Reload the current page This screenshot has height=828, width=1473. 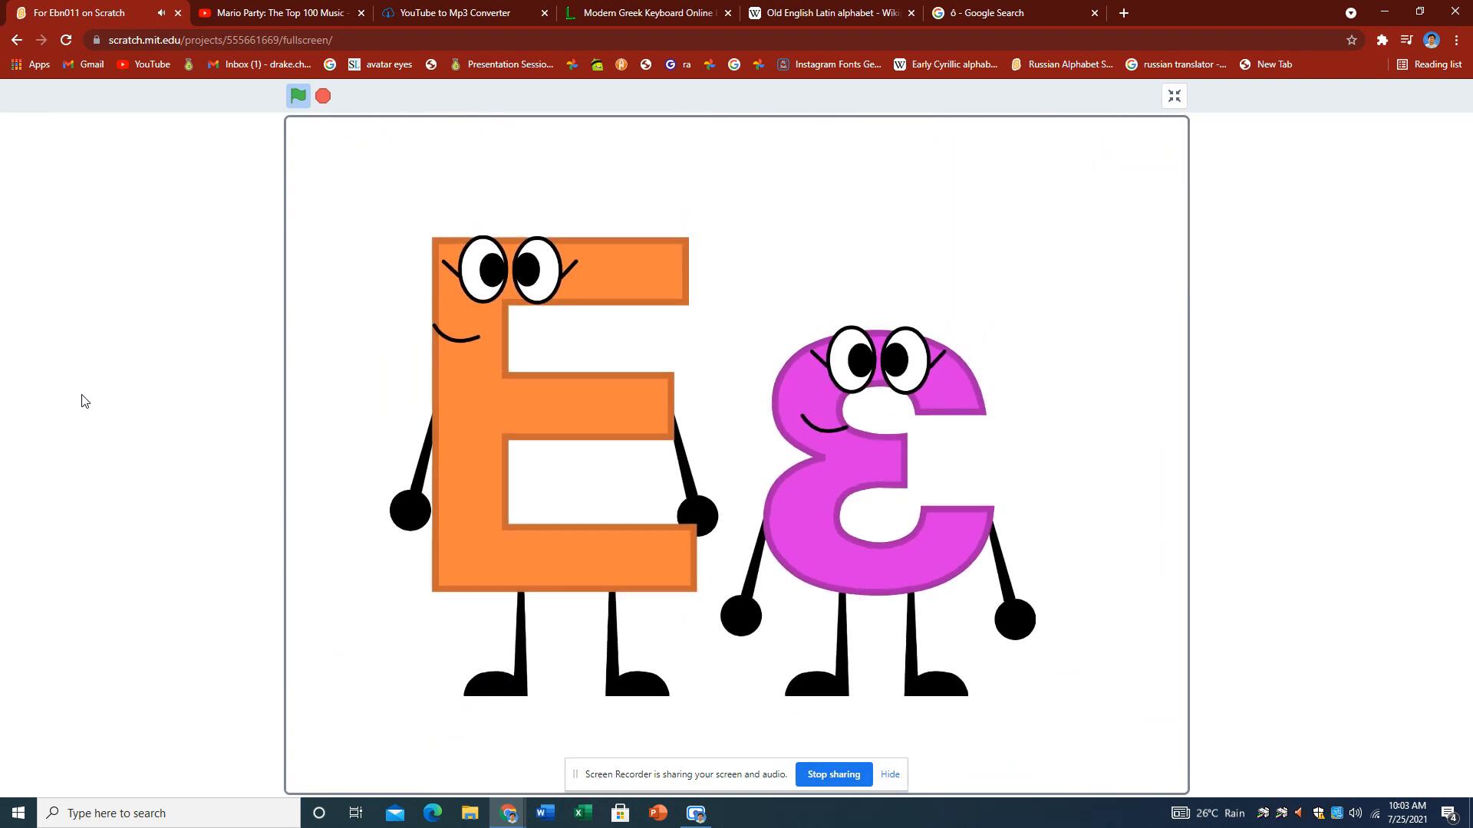(66, 40)
